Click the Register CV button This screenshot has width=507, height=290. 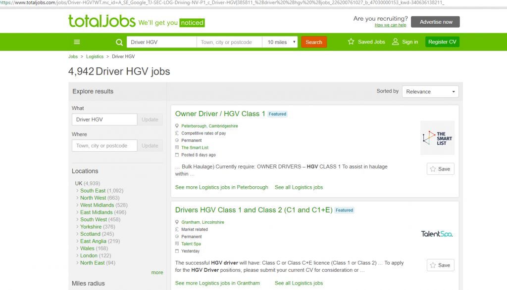point(442,42)
